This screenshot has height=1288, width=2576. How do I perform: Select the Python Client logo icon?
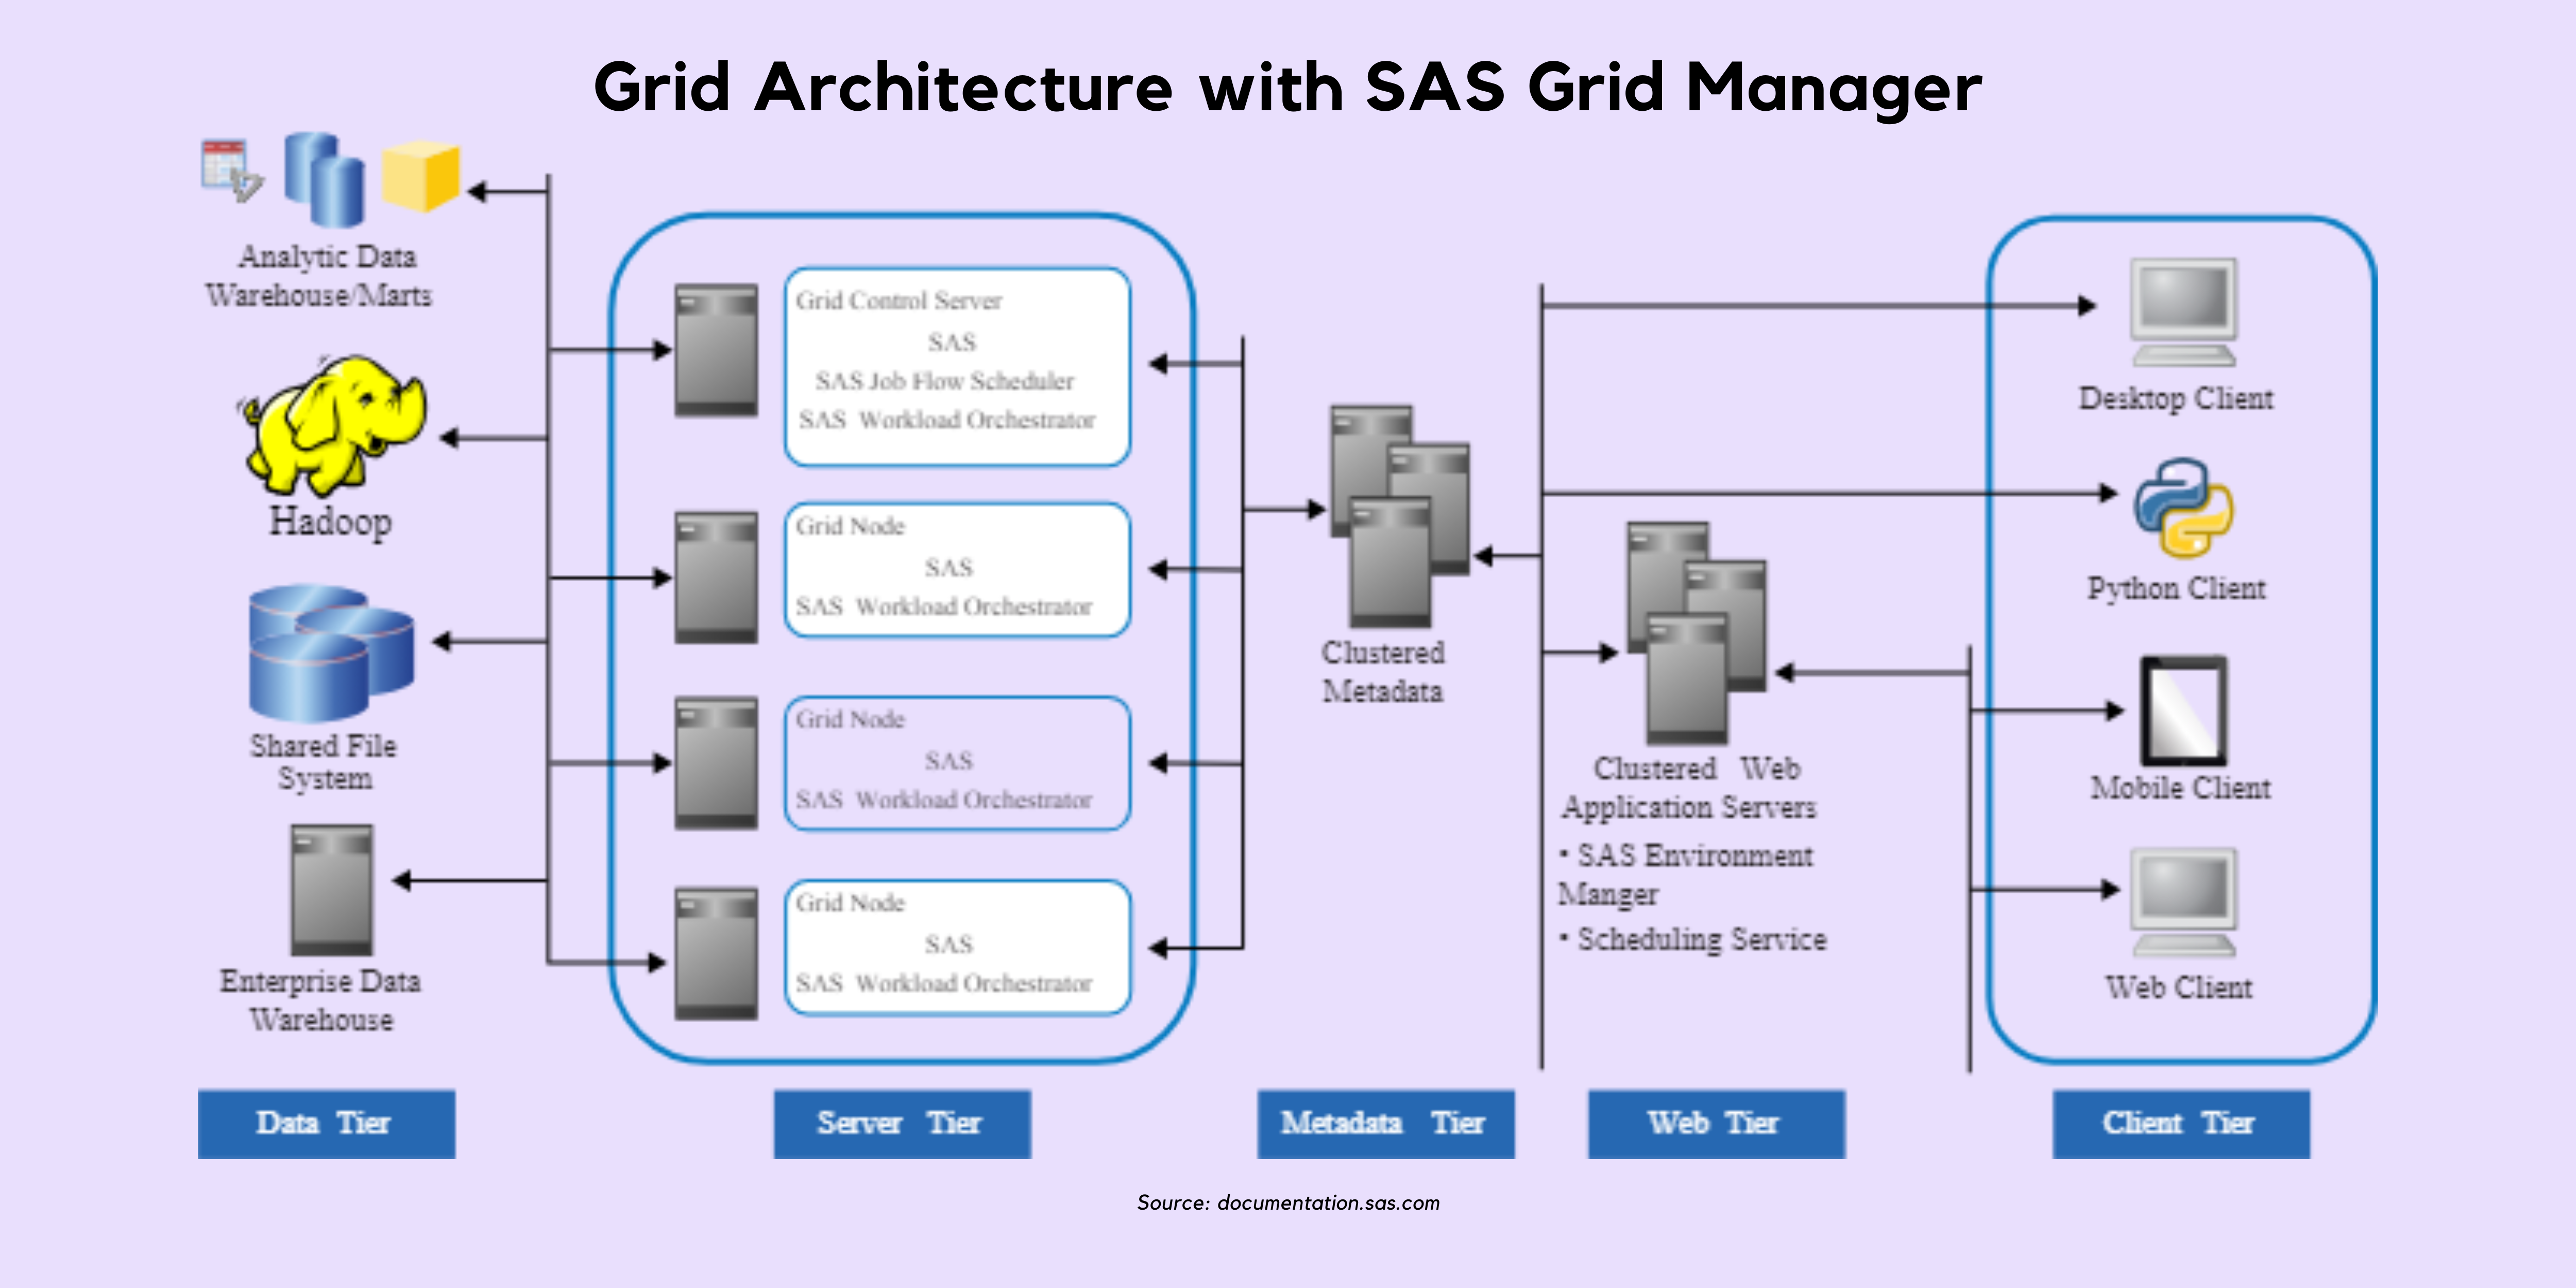pyautogui.click(x=2183, y=507)
